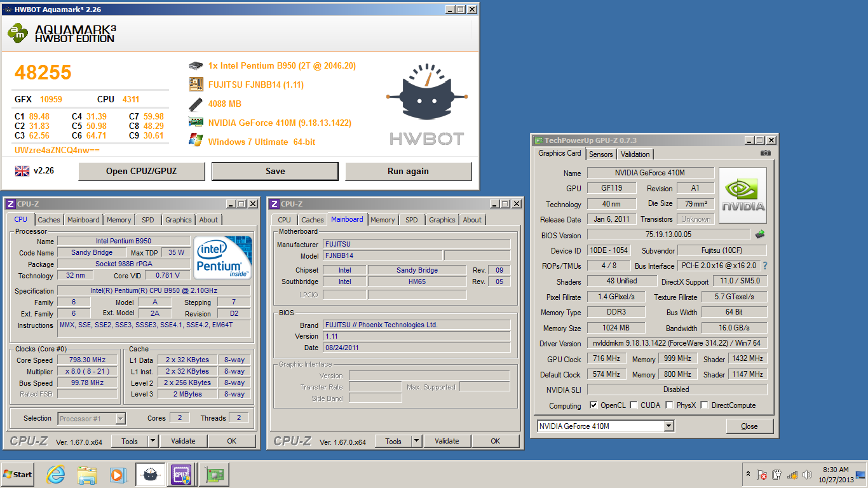Click the graphics card icon beside GeForce 410M
The image size is (868, 488).
pos(196,122)
